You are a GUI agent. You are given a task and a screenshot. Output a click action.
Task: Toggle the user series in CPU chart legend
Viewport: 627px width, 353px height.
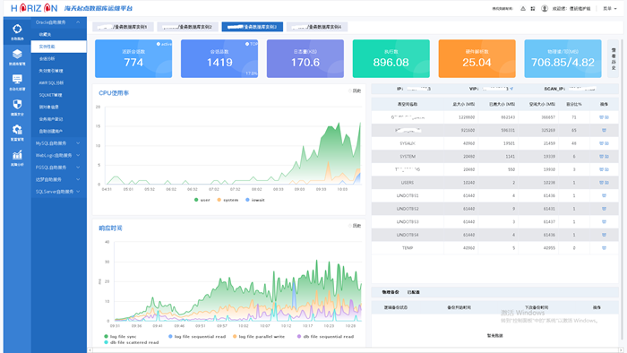click(x=202, y=200)
